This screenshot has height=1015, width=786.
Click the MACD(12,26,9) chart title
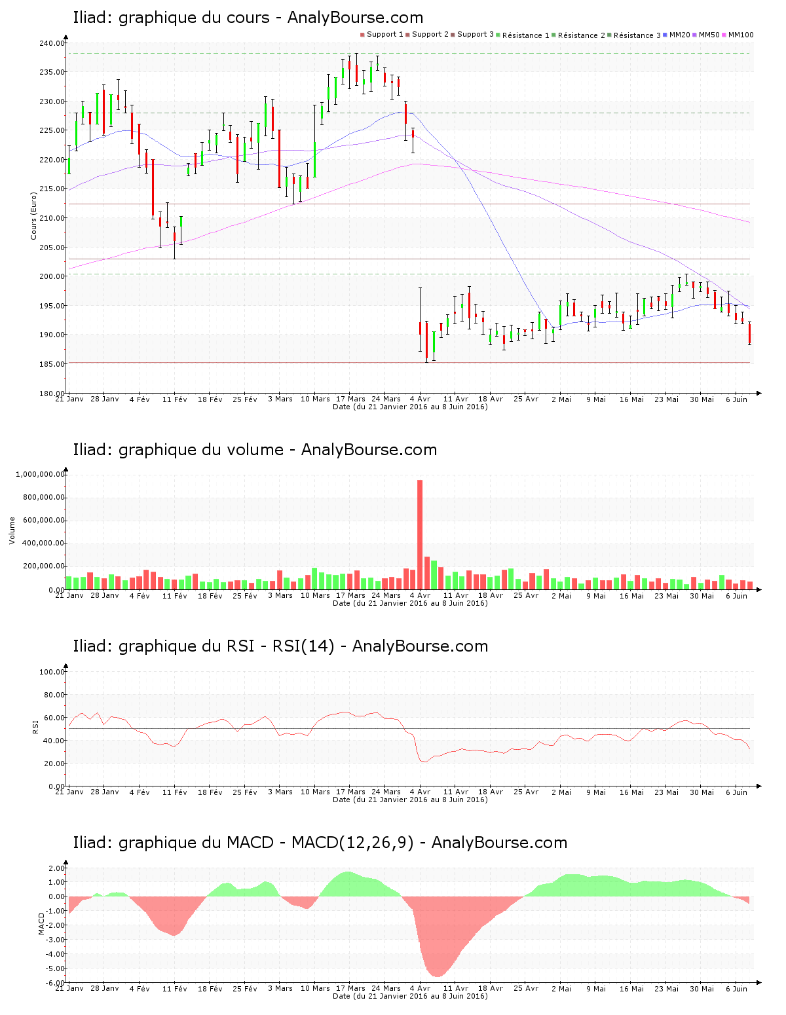pos(320,843)
